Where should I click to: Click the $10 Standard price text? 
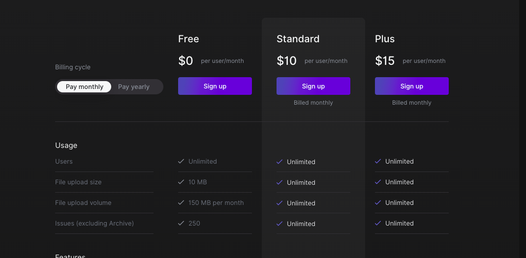[x=286, y=60]
